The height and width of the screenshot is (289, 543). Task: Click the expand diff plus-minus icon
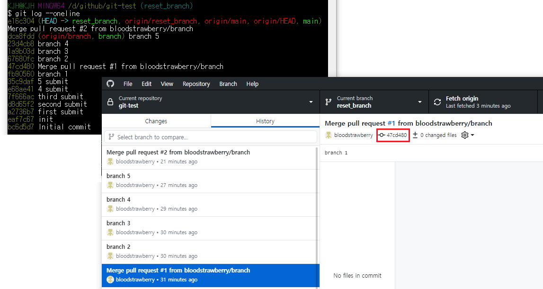click(415, 135)
